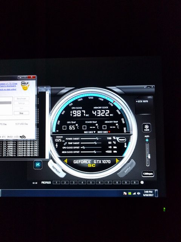The width and height of the screenshot is (181, 242).
Task: Select profile slot 5
Action: 91,183
